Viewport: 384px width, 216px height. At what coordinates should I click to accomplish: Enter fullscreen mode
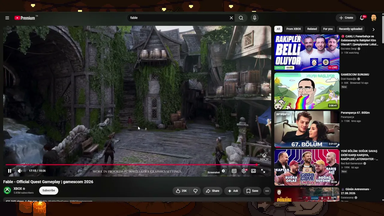click(263, 171)
